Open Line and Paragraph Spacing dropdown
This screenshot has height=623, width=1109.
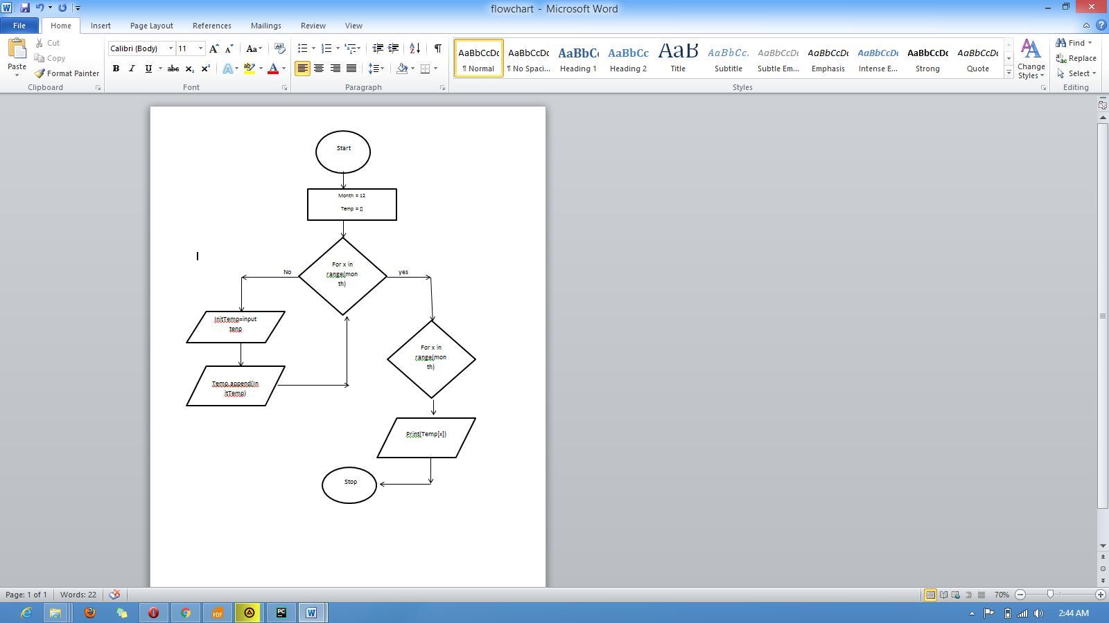click(x=376, y=69)
